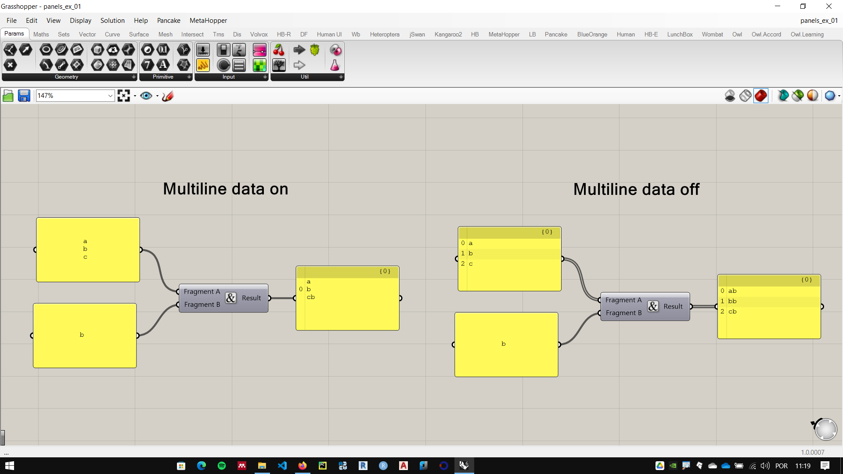This screenshot has height=474, width=843.
Task: Select the Number 0.1 primitive icon
Action: pyautogui.click(x=163, y=50)
